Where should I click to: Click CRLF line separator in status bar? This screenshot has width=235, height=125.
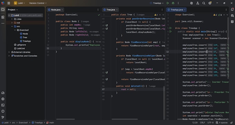[202, 123]
